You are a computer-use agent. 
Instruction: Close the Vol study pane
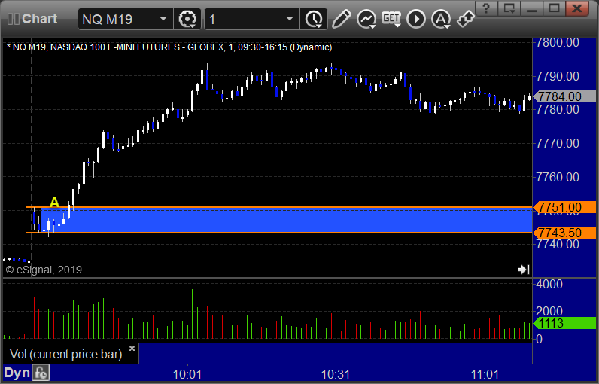coord(132,348)
